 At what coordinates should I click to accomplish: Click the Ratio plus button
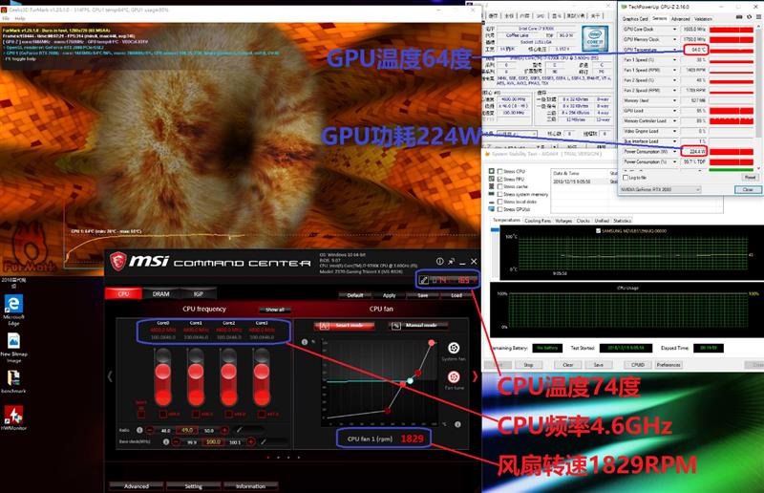click(226, 431)
